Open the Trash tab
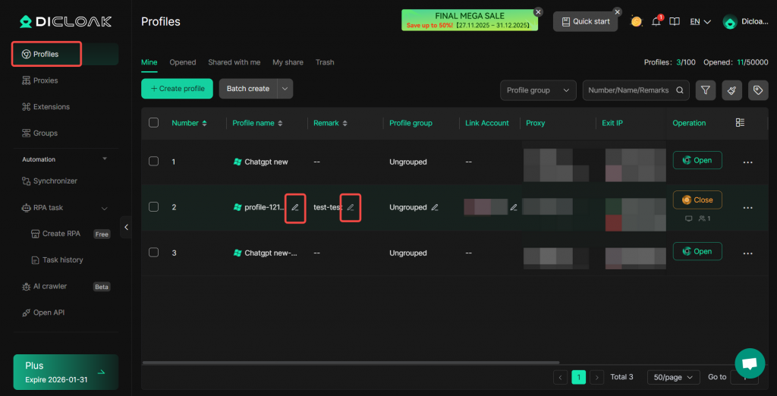 (x=325, y=62)
